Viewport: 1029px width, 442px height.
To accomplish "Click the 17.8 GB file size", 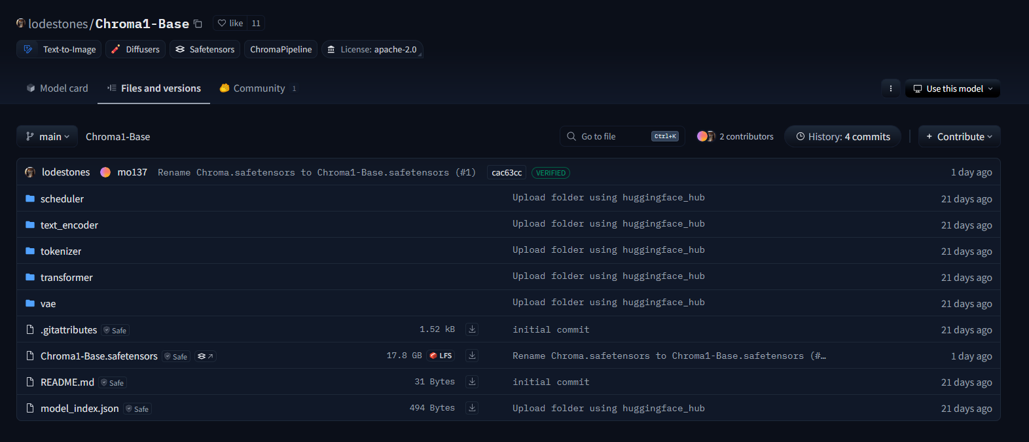I will [x=404, y=356].
